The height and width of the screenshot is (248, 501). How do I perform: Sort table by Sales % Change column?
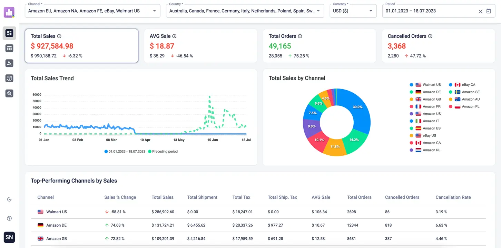(x=120, y=197)
